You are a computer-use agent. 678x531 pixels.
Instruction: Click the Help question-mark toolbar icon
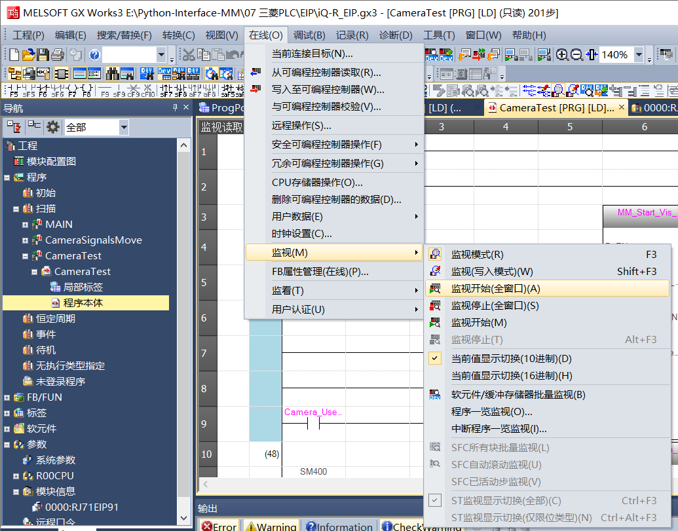click(94, 55)
